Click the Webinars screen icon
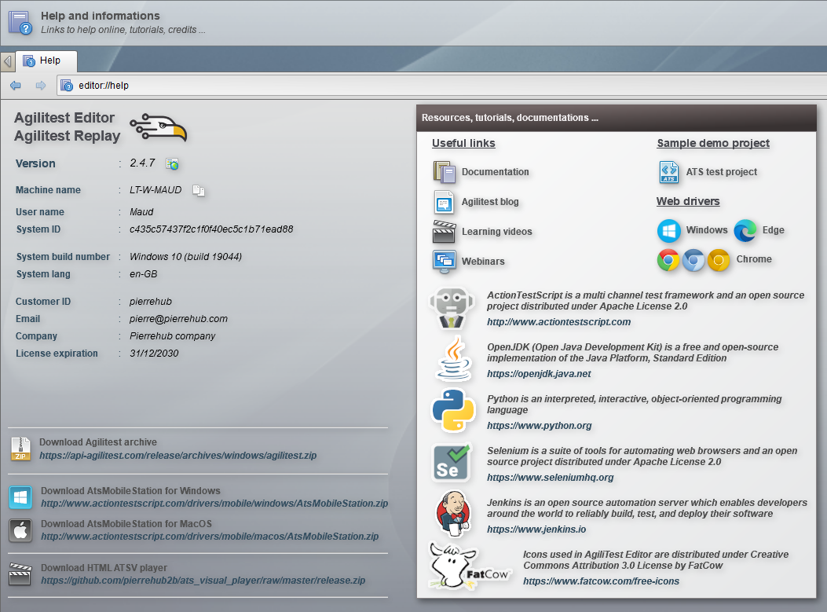This screenshot has width=827, height=612. click(444, 261)
